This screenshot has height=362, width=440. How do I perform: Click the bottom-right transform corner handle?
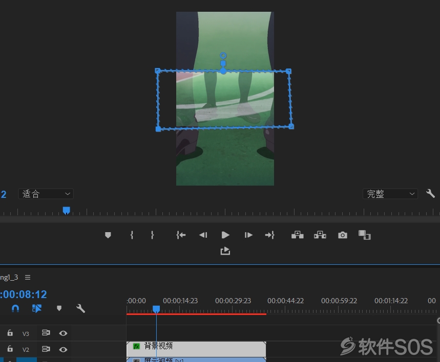[291, 127]
